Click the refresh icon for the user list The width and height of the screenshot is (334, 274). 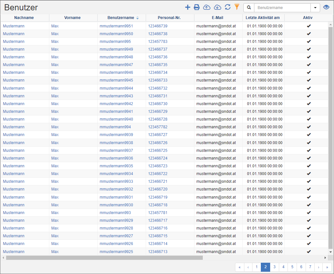(x=228, y=7)
